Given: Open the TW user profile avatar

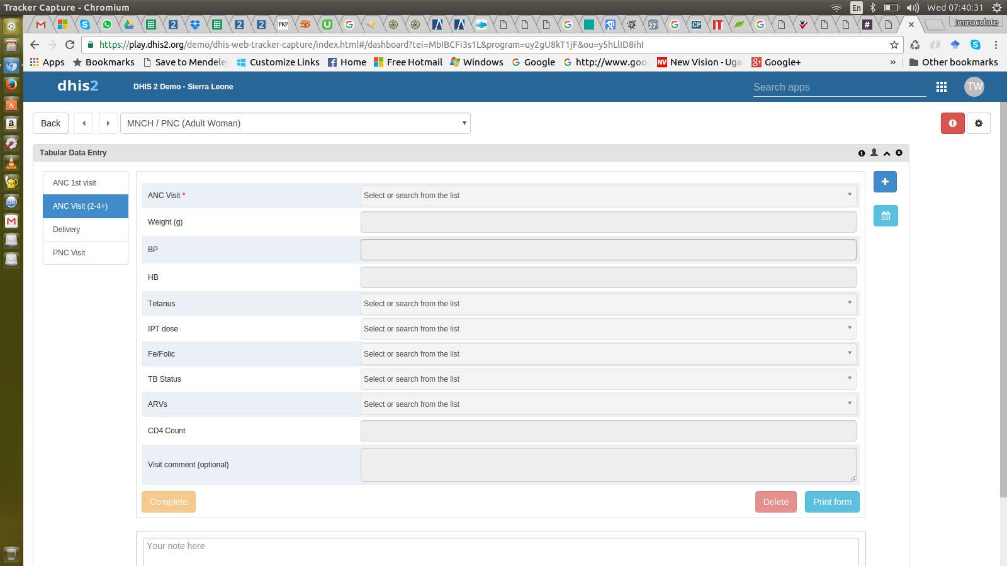Looking at the screenshot, I should pyautogui.click(x=974, y=87).
